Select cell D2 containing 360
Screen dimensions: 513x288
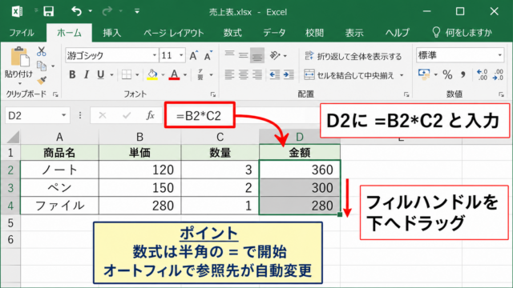coord(300,170)
